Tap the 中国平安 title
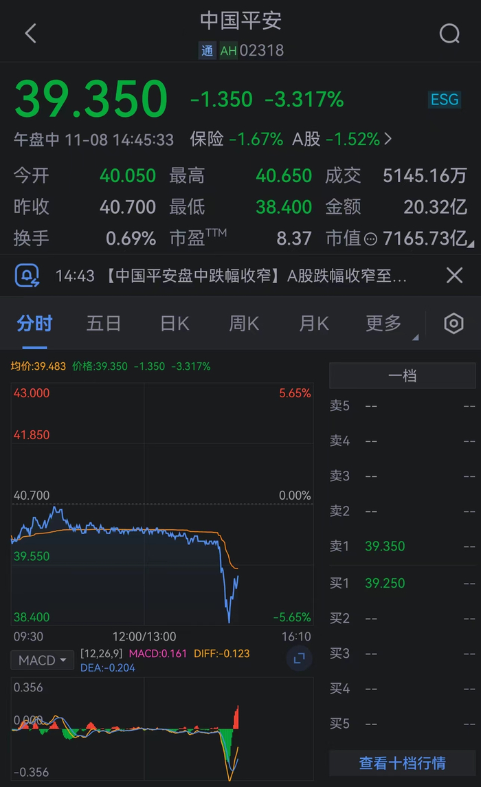Screen dimensions: 481x787 click(240, 21)
